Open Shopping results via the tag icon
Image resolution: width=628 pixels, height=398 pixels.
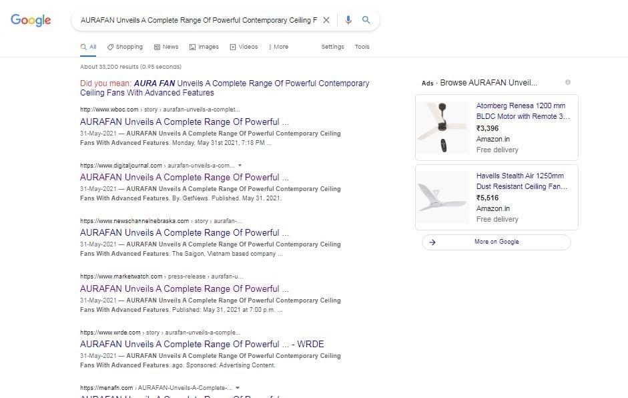pos(110,46)
